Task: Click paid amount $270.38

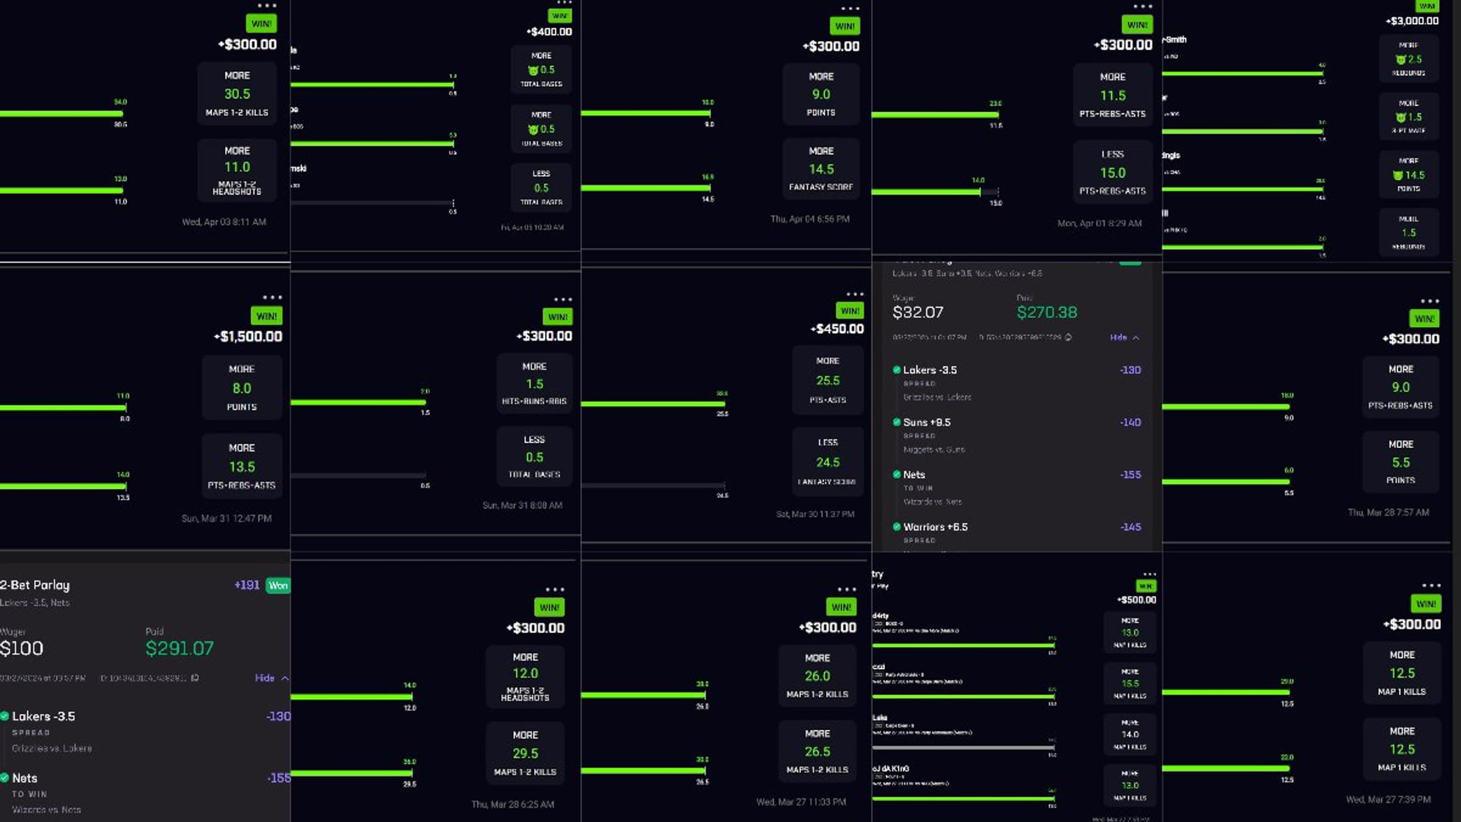Action: pos(1047,312)
